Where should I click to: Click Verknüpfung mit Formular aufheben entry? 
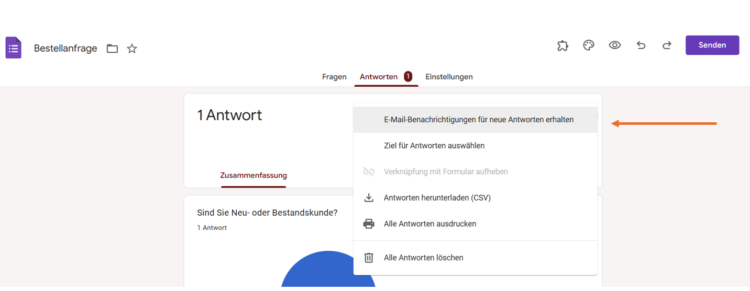(475, 172)
